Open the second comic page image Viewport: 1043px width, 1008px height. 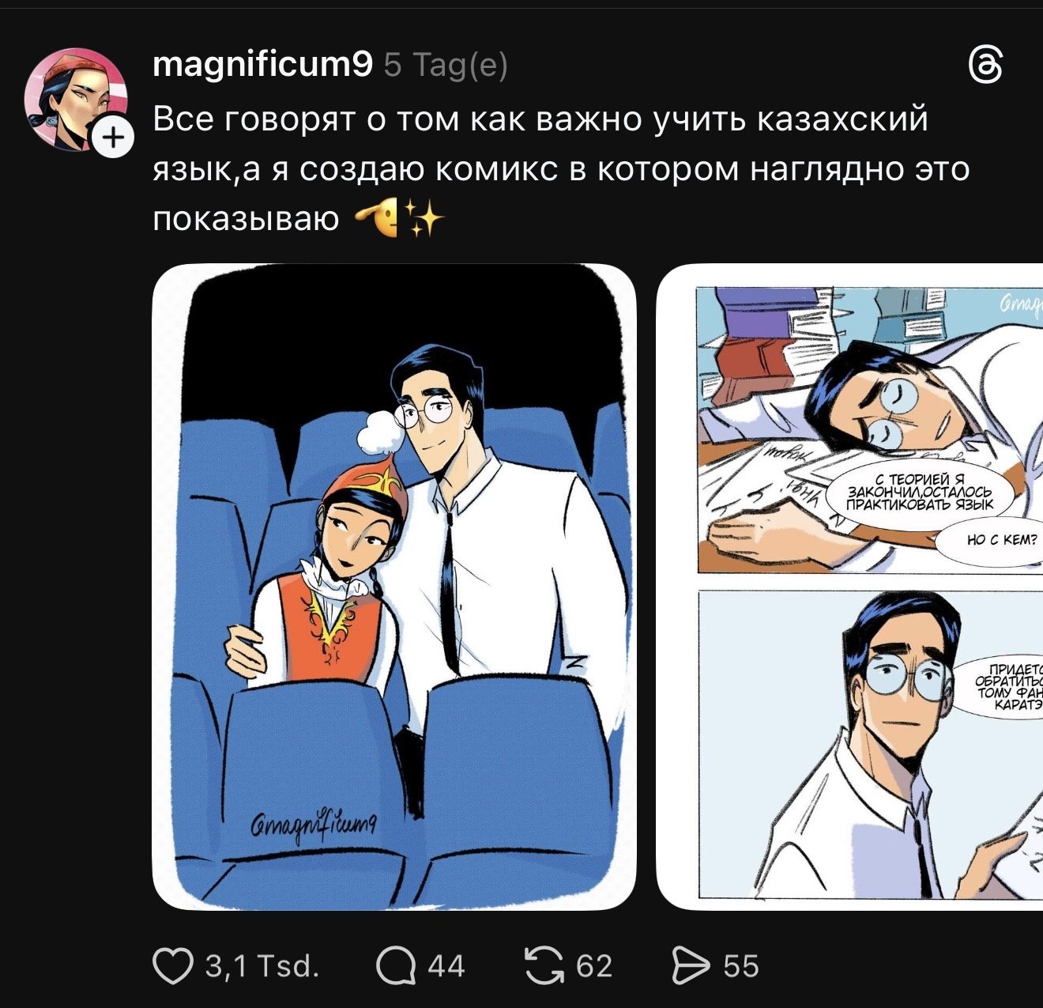click(x=849, y=587)
